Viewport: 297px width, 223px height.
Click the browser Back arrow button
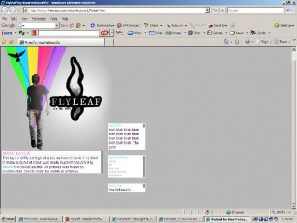tap(5, 10)
